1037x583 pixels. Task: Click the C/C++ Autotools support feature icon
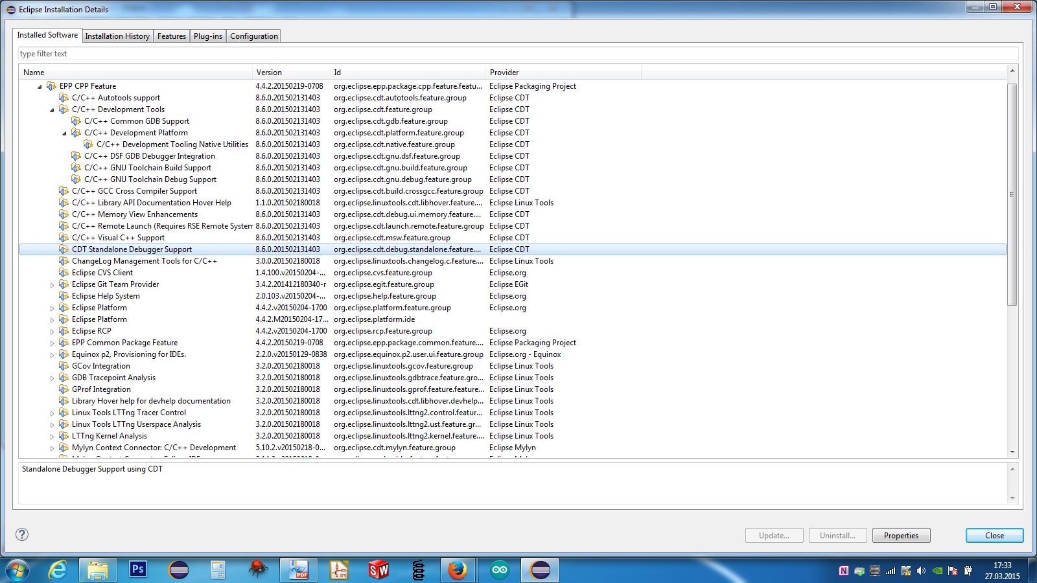[64, 98]
